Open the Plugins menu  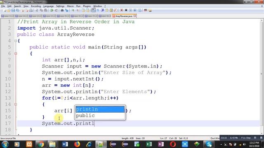pyautogui.click(x=87, y=6)
